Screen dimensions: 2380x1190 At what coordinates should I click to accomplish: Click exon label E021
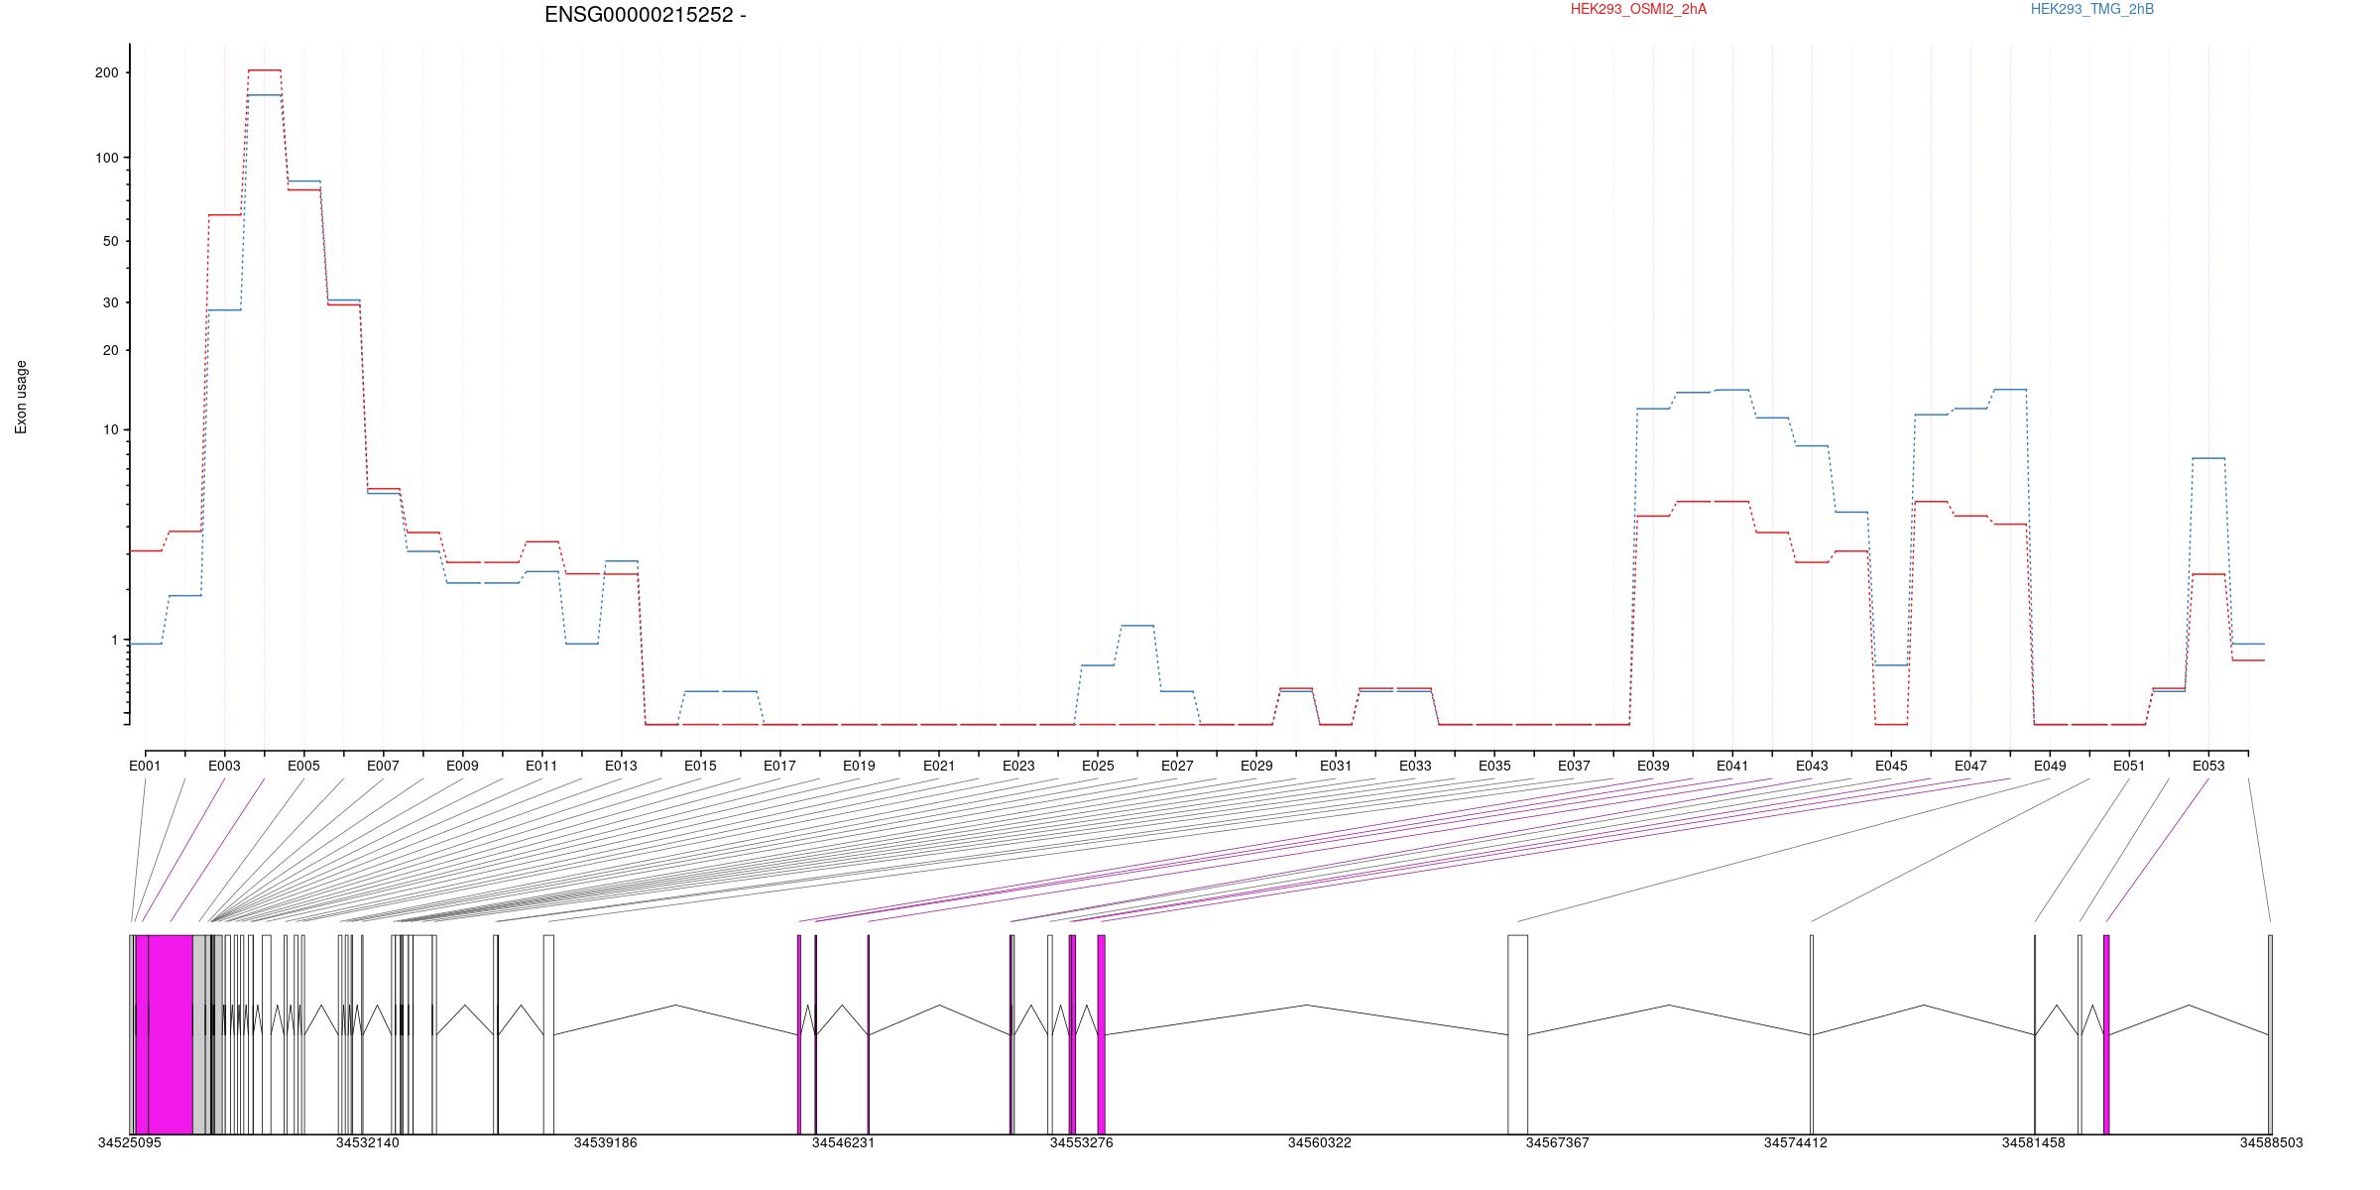[x=939, y=766]
